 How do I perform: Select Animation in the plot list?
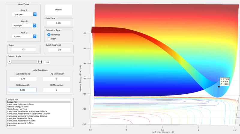coord(12,125)
